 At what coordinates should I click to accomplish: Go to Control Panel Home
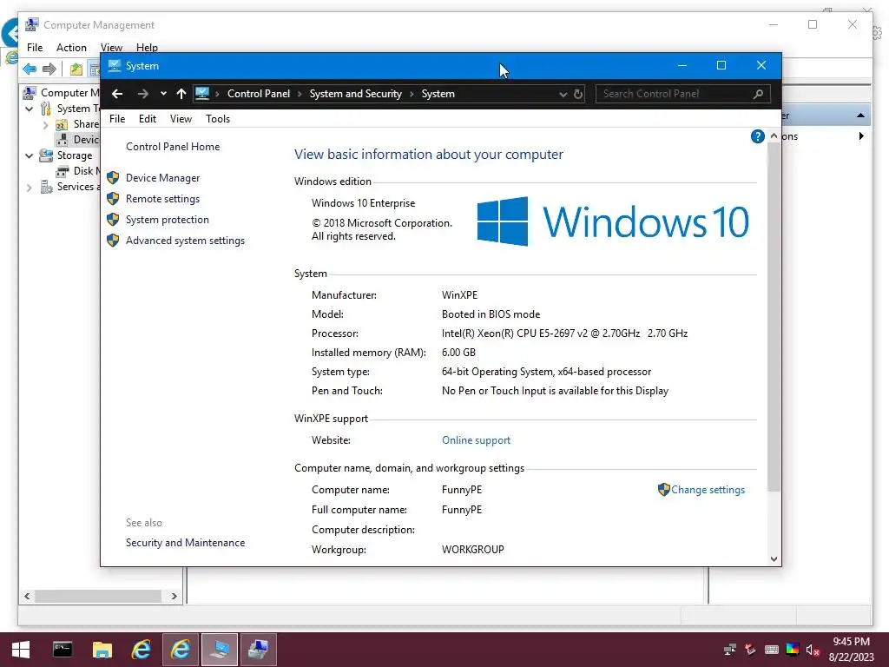[x=173, y=147]
